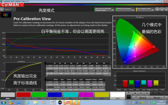The width and height of the screenshot is (168, 105).
Task: Switch to the History 1 tab
Action: 8,9
